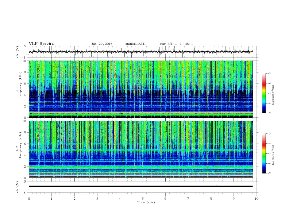Click the "7" tick label on time axis
This screenshot has height=223, width=289.
[188, 199]
